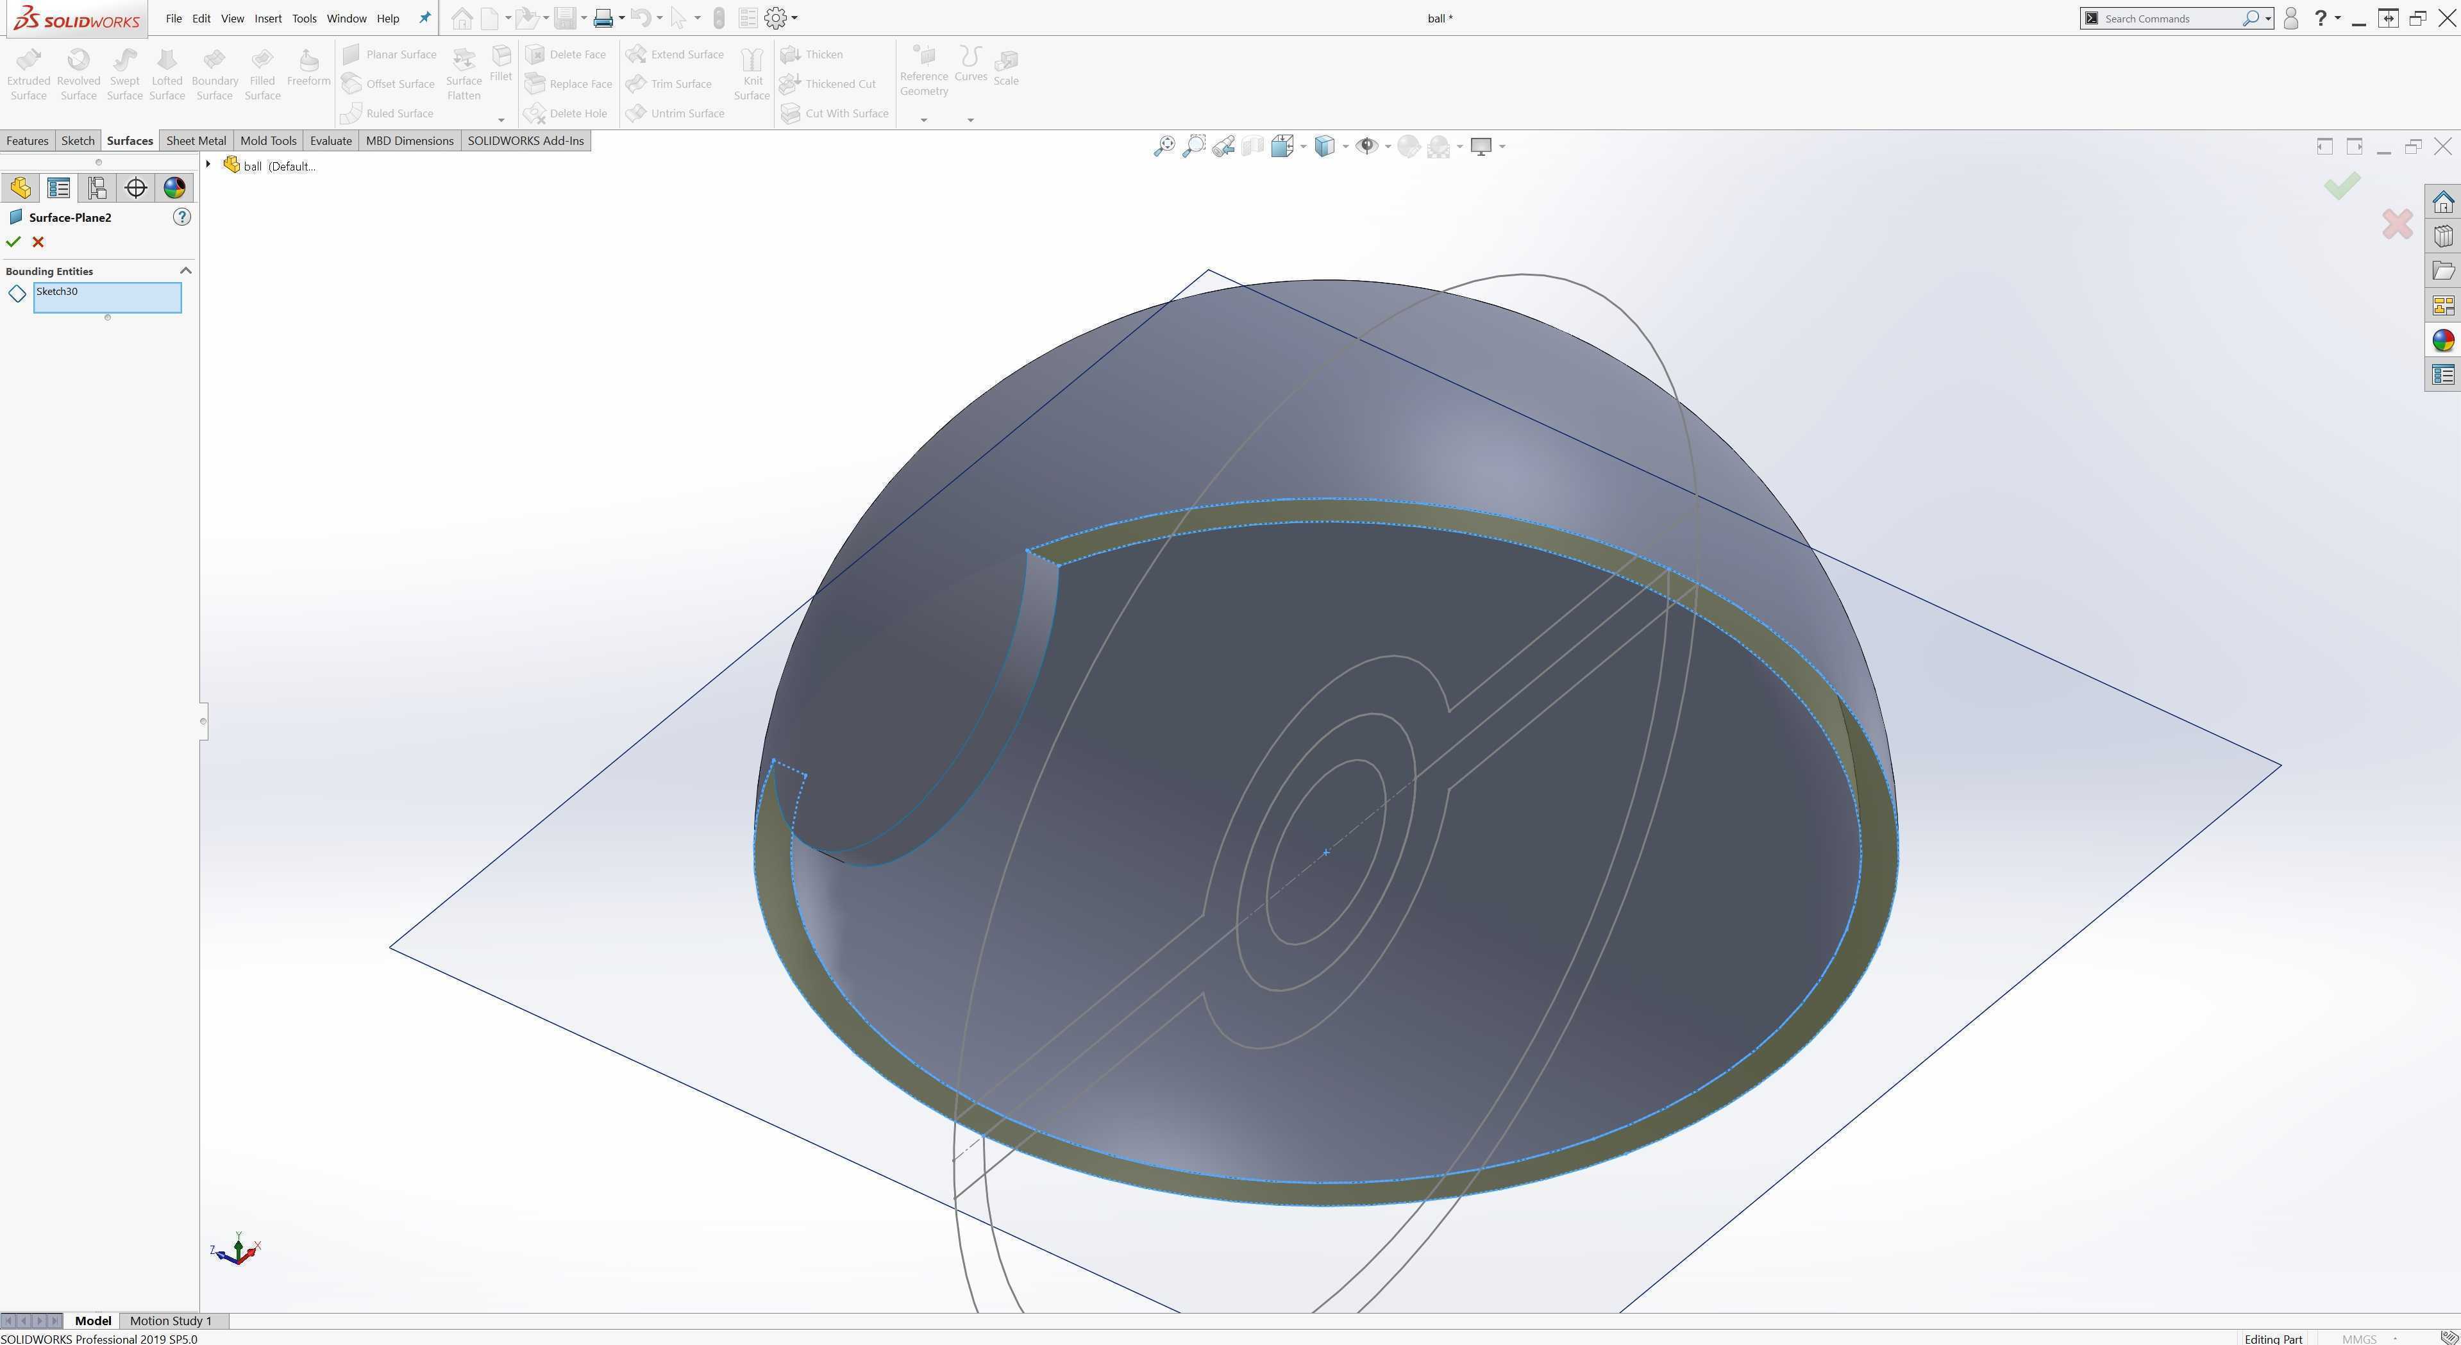The height and width of the screenshot is (1345, 2461).
Task: Click the Options gear icon
Action: (775, 18)
